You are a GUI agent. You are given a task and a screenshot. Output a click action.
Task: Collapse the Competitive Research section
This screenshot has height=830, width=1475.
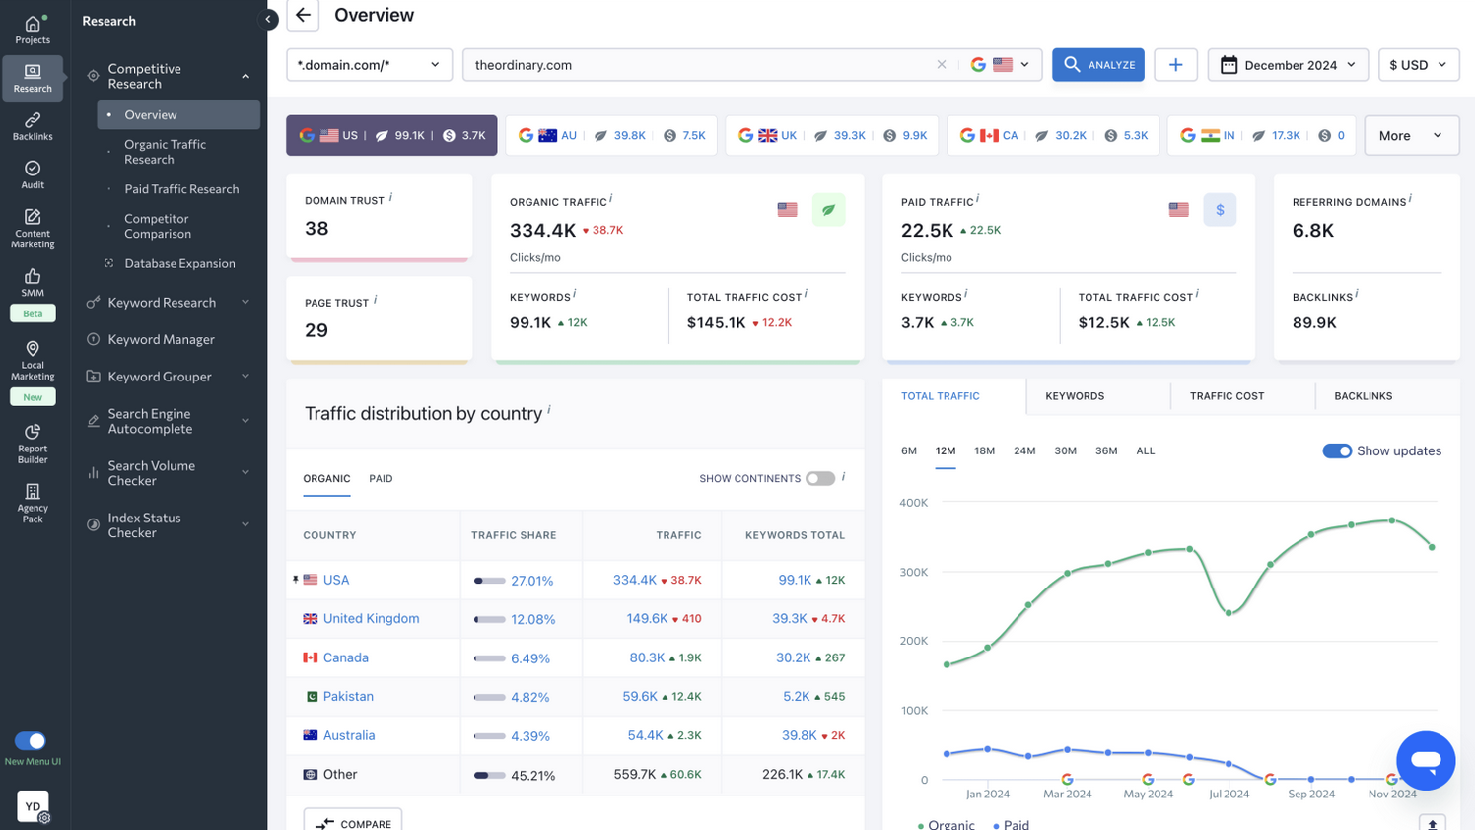click(246, 76)
